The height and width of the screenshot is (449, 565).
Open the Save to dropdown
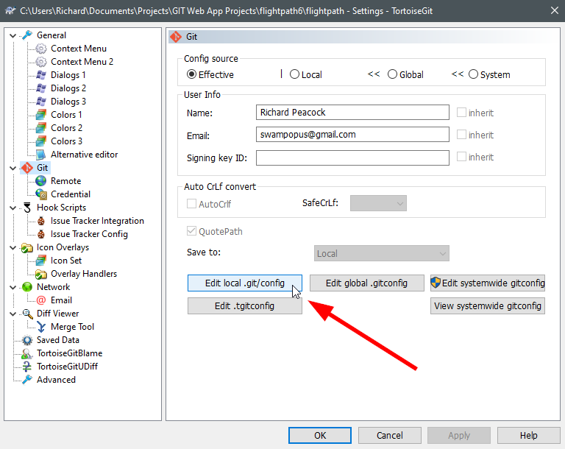coord(382,253)
